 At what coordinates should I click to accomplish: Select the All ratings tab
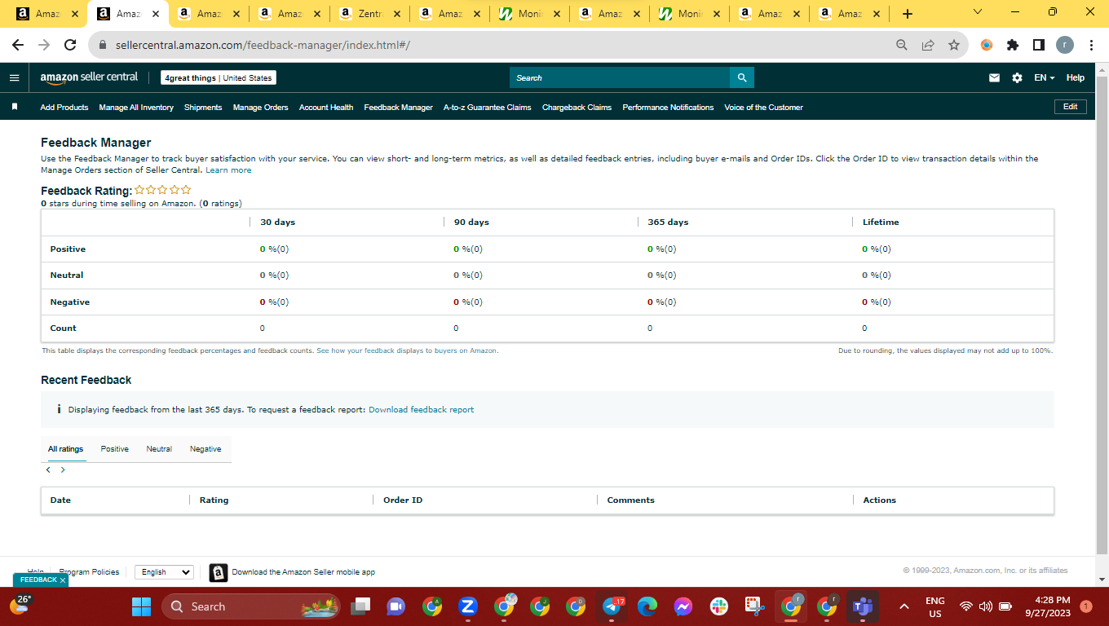65,449
